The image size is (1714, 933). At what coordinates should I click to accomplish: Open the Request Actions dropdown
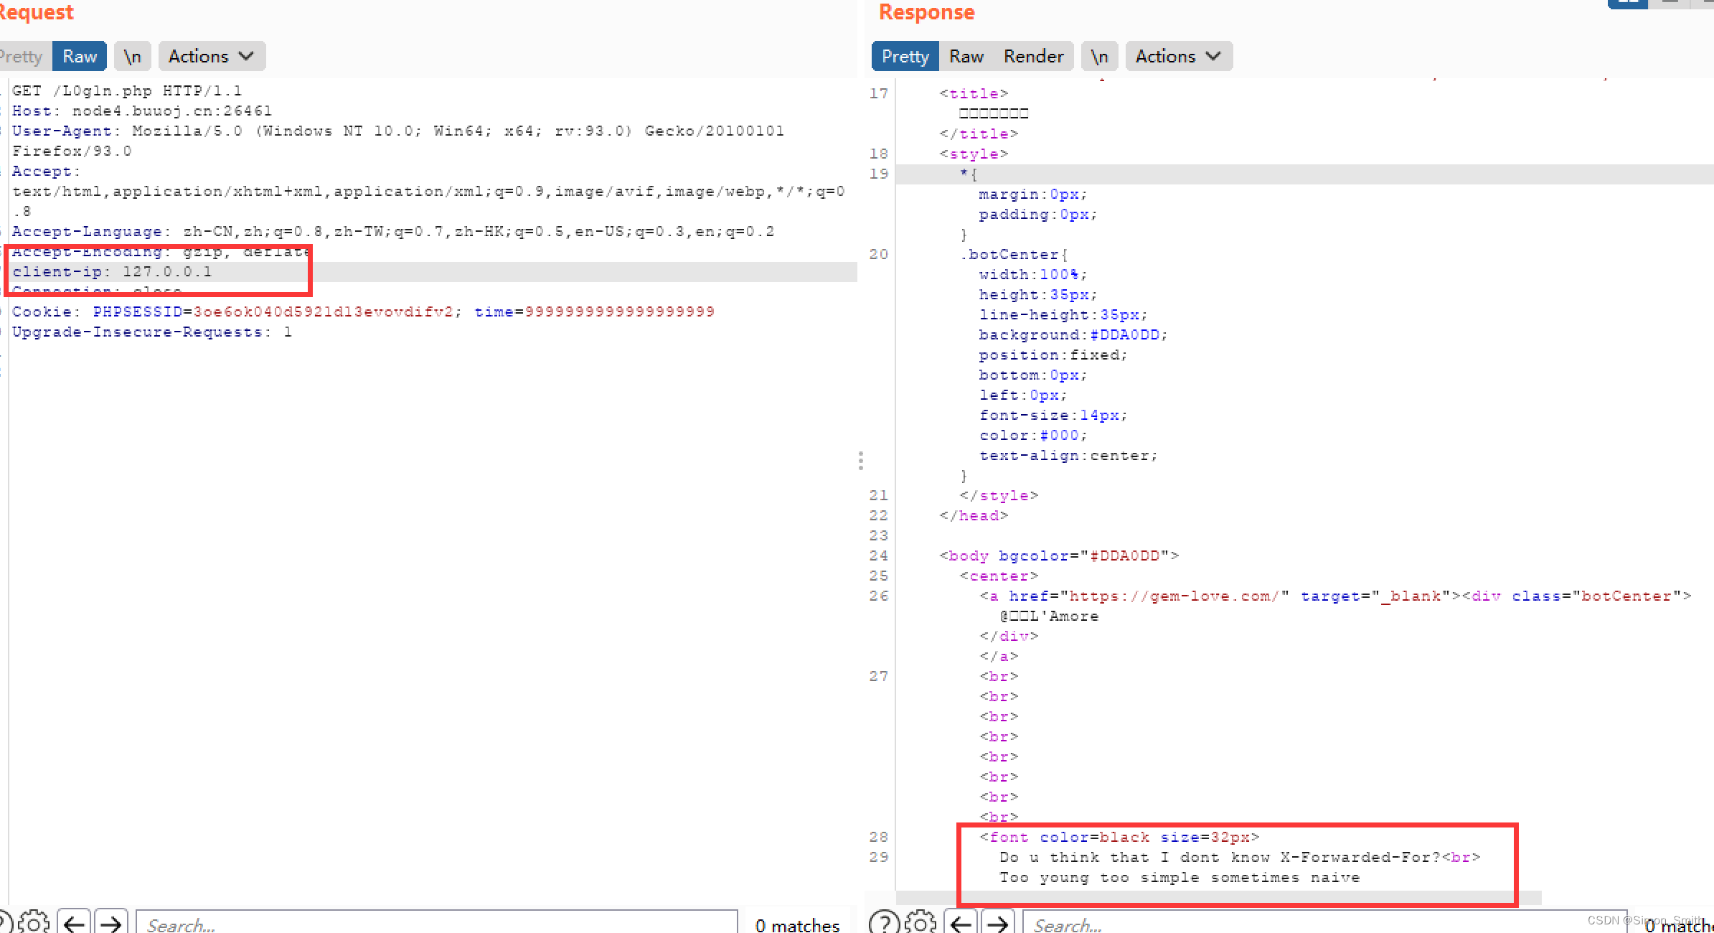(212, 56)
